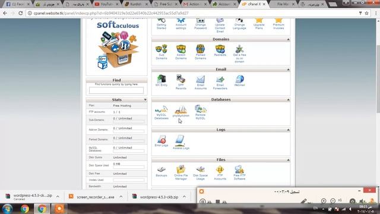Open menu for canceled wordpress-4.5.3 download
The width and height of the screenshot is (380, 214).
point(58,197)
